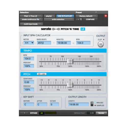
Task: Click the copy settings icon
Action: 81,19
